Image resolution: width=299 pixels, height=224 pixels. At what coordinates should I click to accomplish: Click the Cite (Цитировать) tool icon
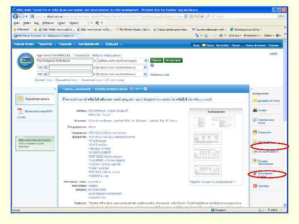click(x=255, y=142)
